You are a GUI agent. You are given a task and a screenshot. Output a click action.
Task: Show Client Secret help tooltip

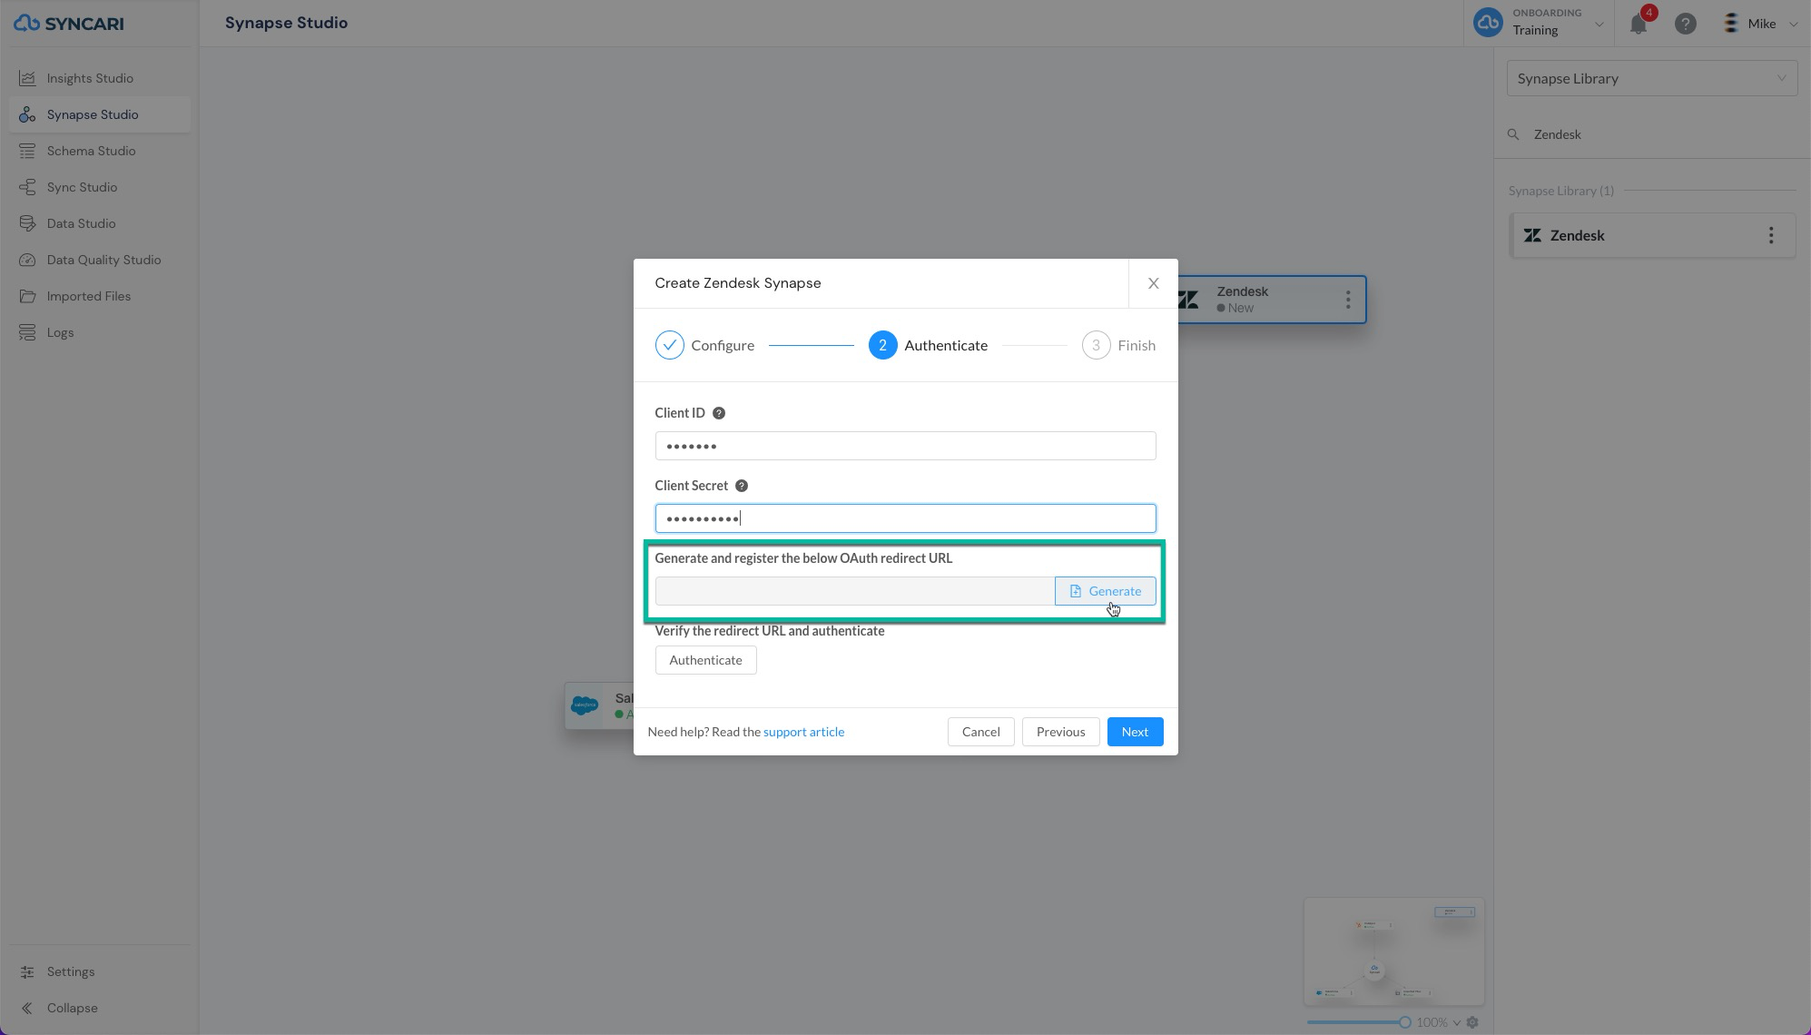pyautogui.click(x=742, y=486)
